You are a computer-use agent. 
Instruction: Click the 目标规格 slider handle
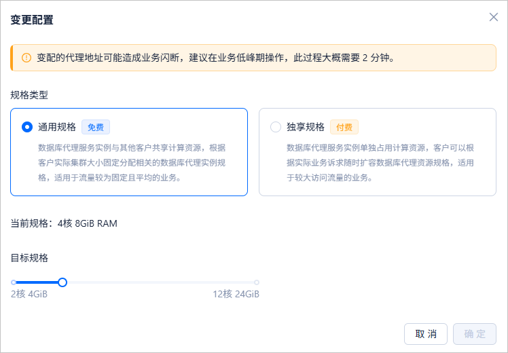[62, 282]
